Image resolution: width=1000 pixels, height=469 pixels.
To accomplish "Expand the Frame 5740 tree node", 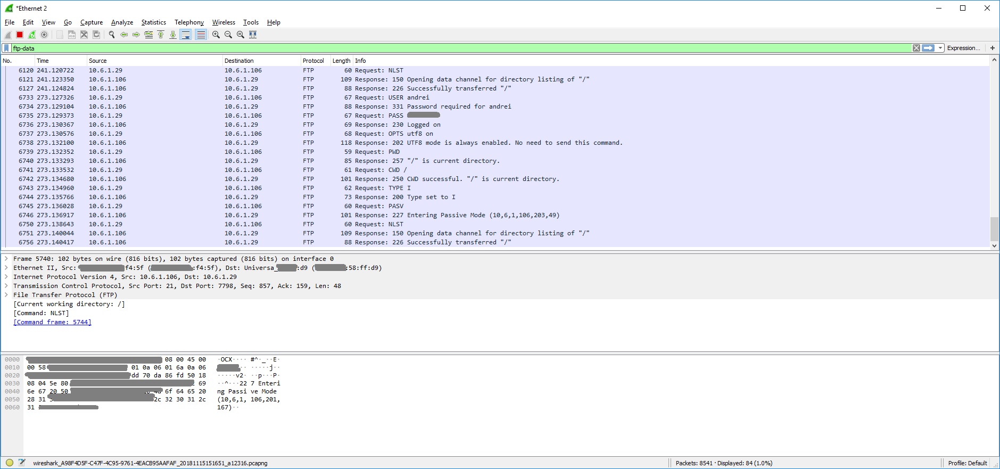I will tap(6, 259).
